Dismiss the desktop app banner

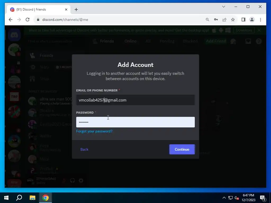(x=259, y=30)
